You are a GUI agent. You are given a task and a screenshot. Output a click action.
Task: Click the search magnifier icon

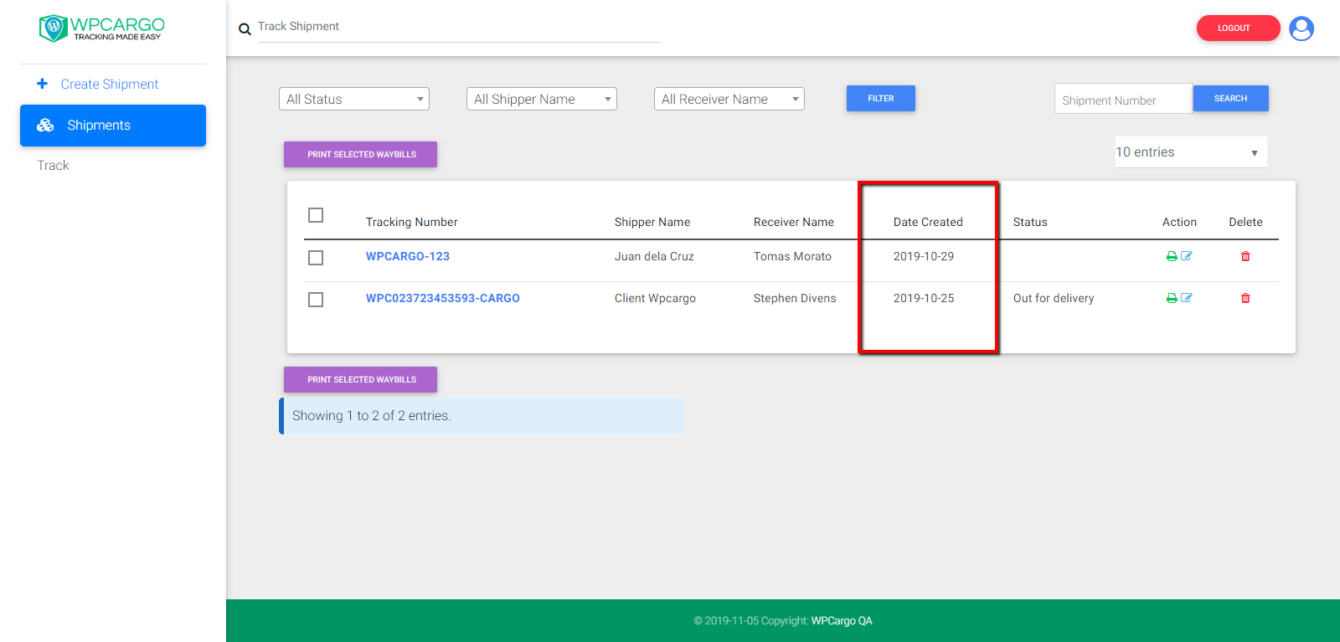[245, 29]
